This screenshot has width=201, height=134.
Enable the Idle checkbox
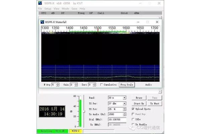tap(133, 119)
